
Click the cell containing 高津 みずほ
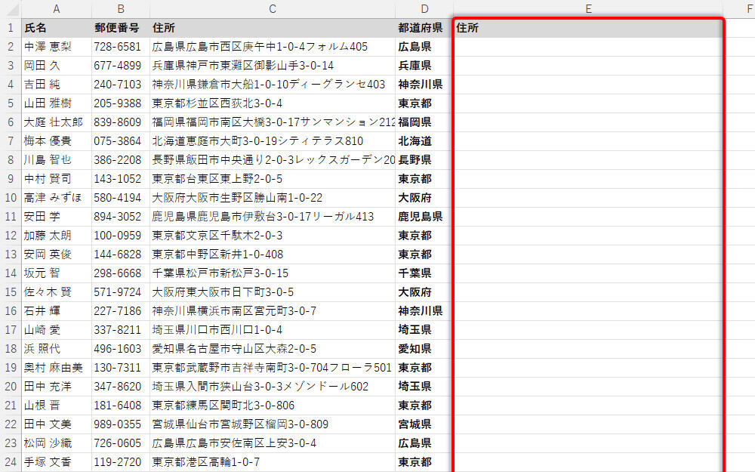57,198
